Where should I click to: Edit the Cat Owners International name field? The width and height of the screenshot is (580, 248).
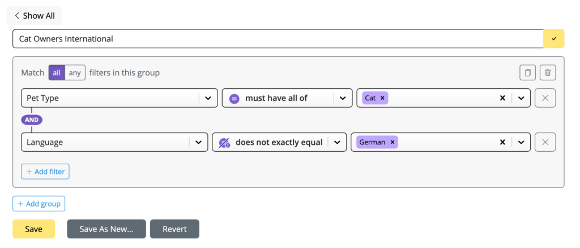(278, 39)
